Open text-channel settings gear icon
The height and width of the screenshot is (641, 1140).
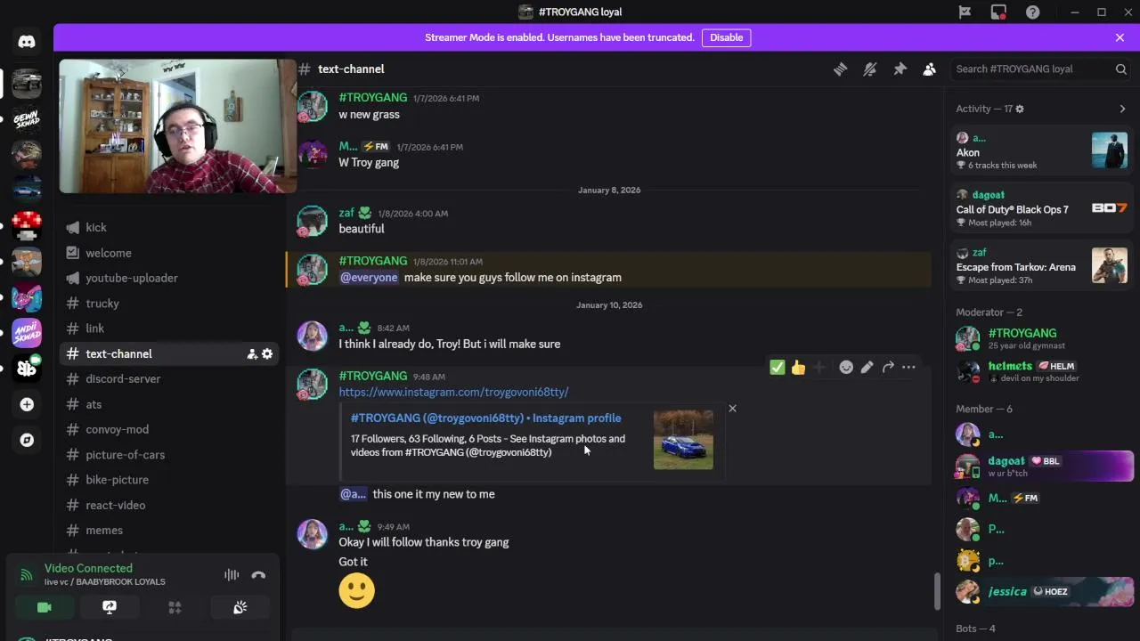tap(267, 354)
